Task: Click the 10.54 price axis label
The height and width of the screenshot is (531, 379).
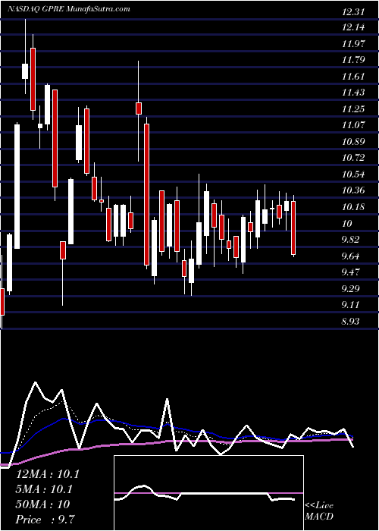Action: (353, 174)
